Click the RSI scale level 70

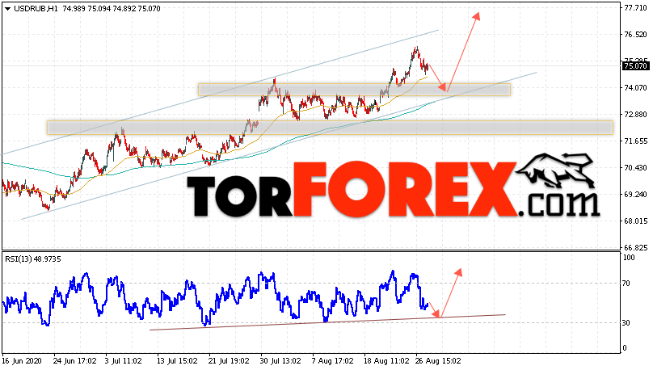(626, 284)
